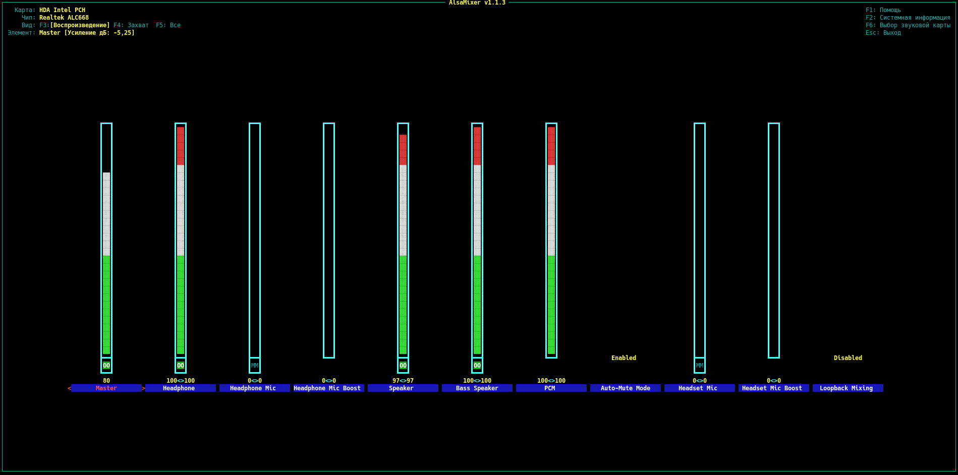
Task: Adjust the Headphone Mic Boost bar
Action: (x=329, y=241)
